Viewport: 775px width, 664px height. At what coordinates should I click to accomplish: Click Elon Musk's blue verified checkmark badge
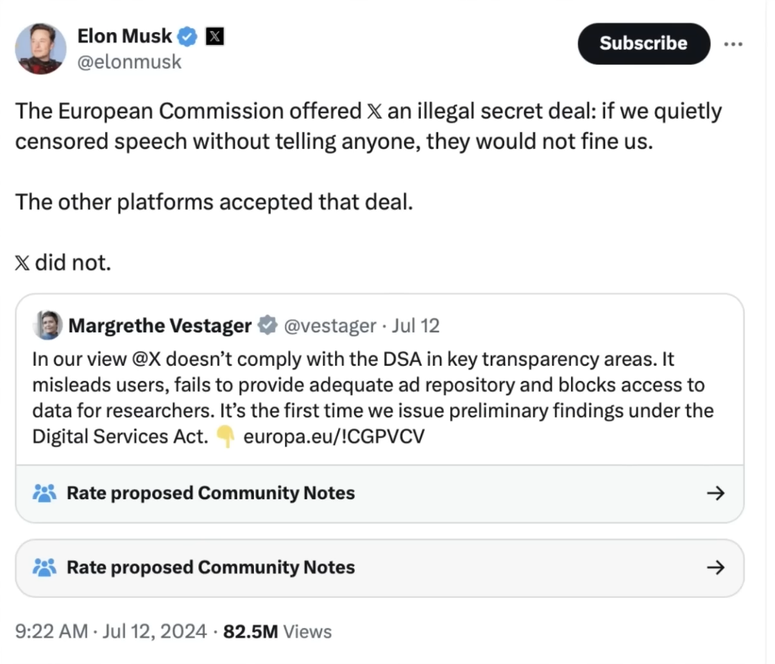click(x=187, y=37)
